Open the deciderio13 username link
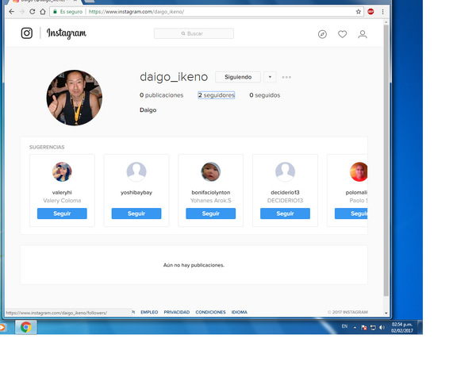 [x=285, y=192]
